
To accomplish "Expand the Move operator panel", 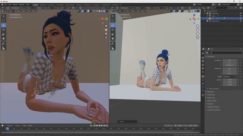I will click(127, 122).
